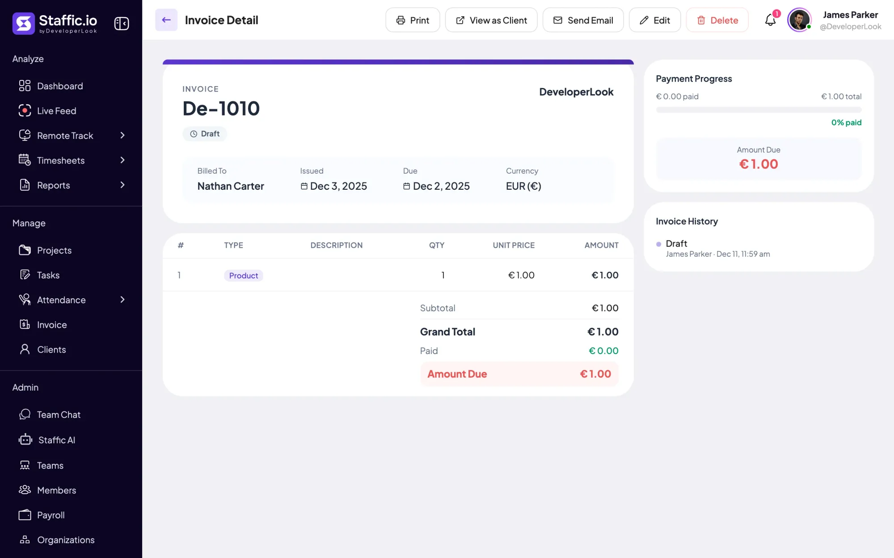Click the Invoice sidebar icon
Screen dimensions: 894x558
25,325
